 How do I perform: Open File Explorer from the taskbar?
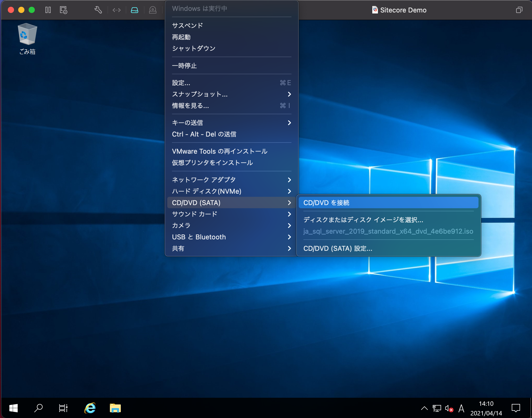(x=115, y=408)
